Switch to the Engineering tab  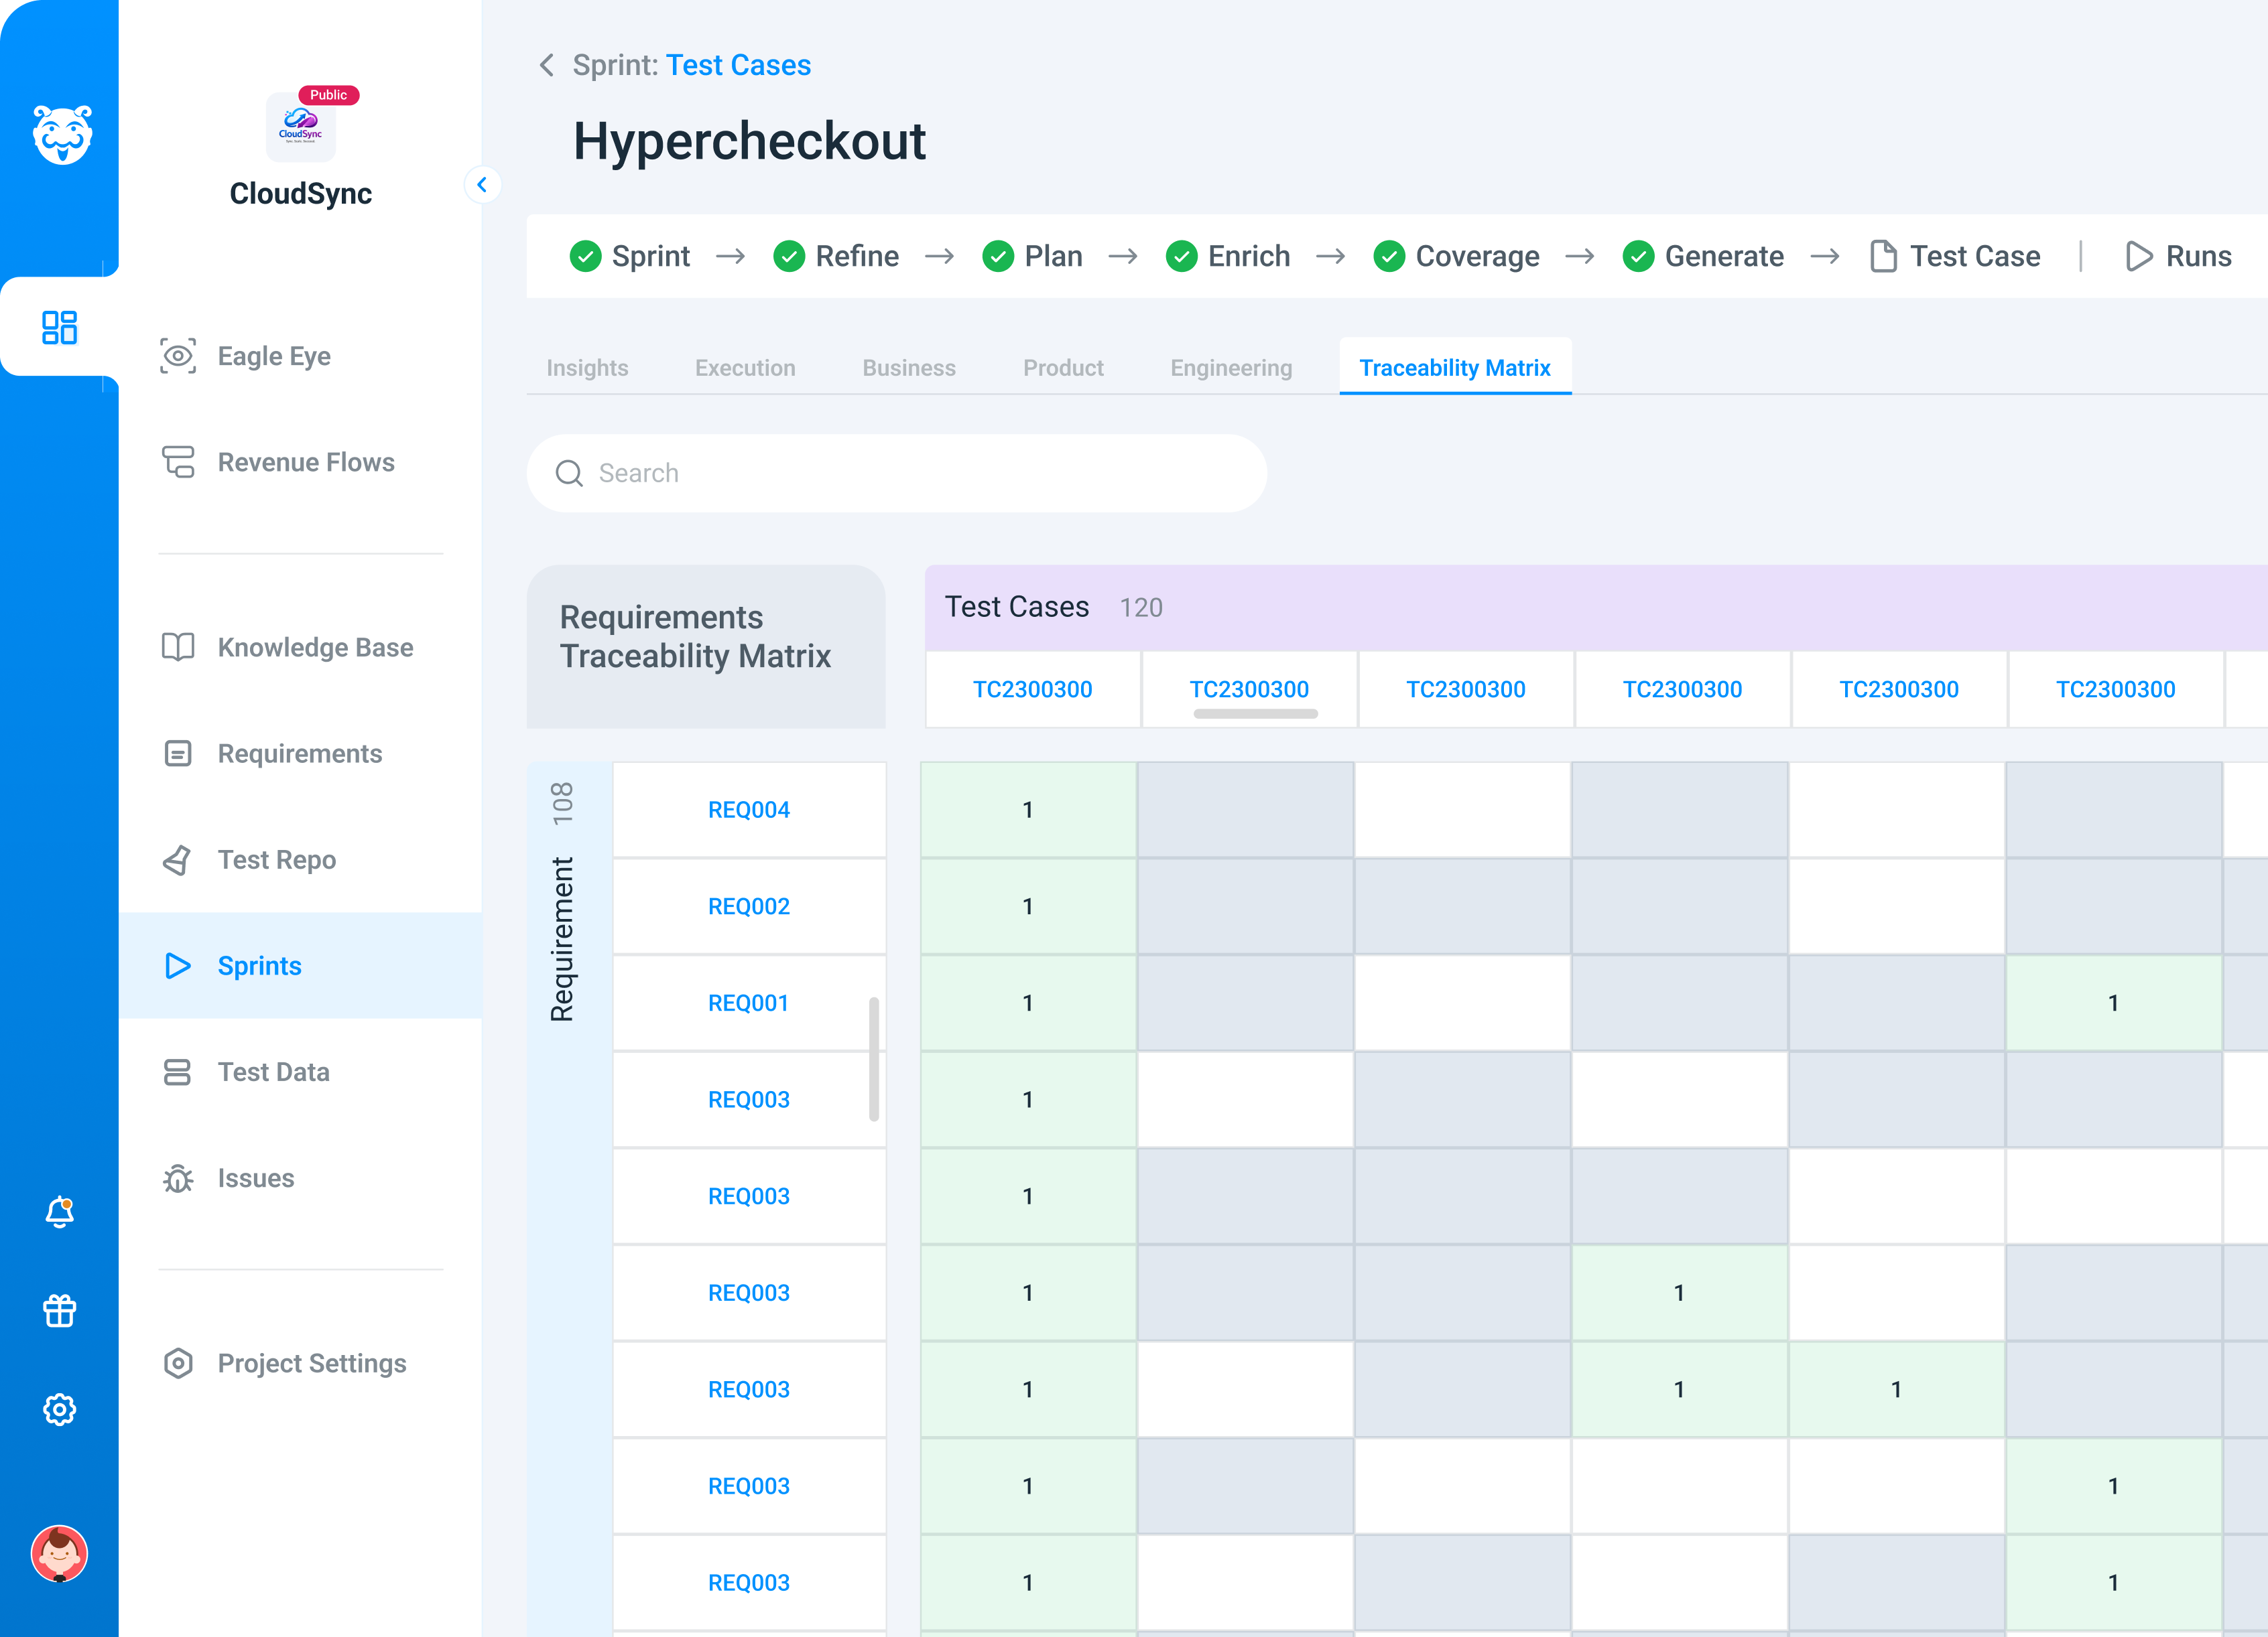[1231, 368]
